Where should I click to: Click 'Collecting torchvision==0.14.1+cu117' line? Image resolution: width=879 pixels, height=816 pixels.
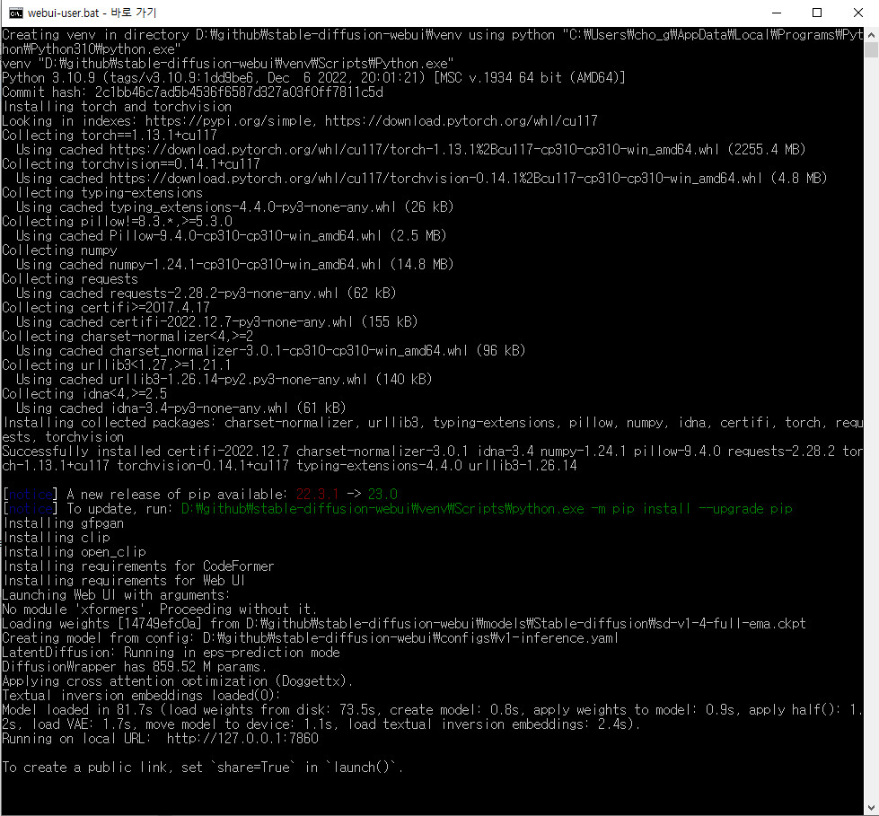tap(131, 163)
